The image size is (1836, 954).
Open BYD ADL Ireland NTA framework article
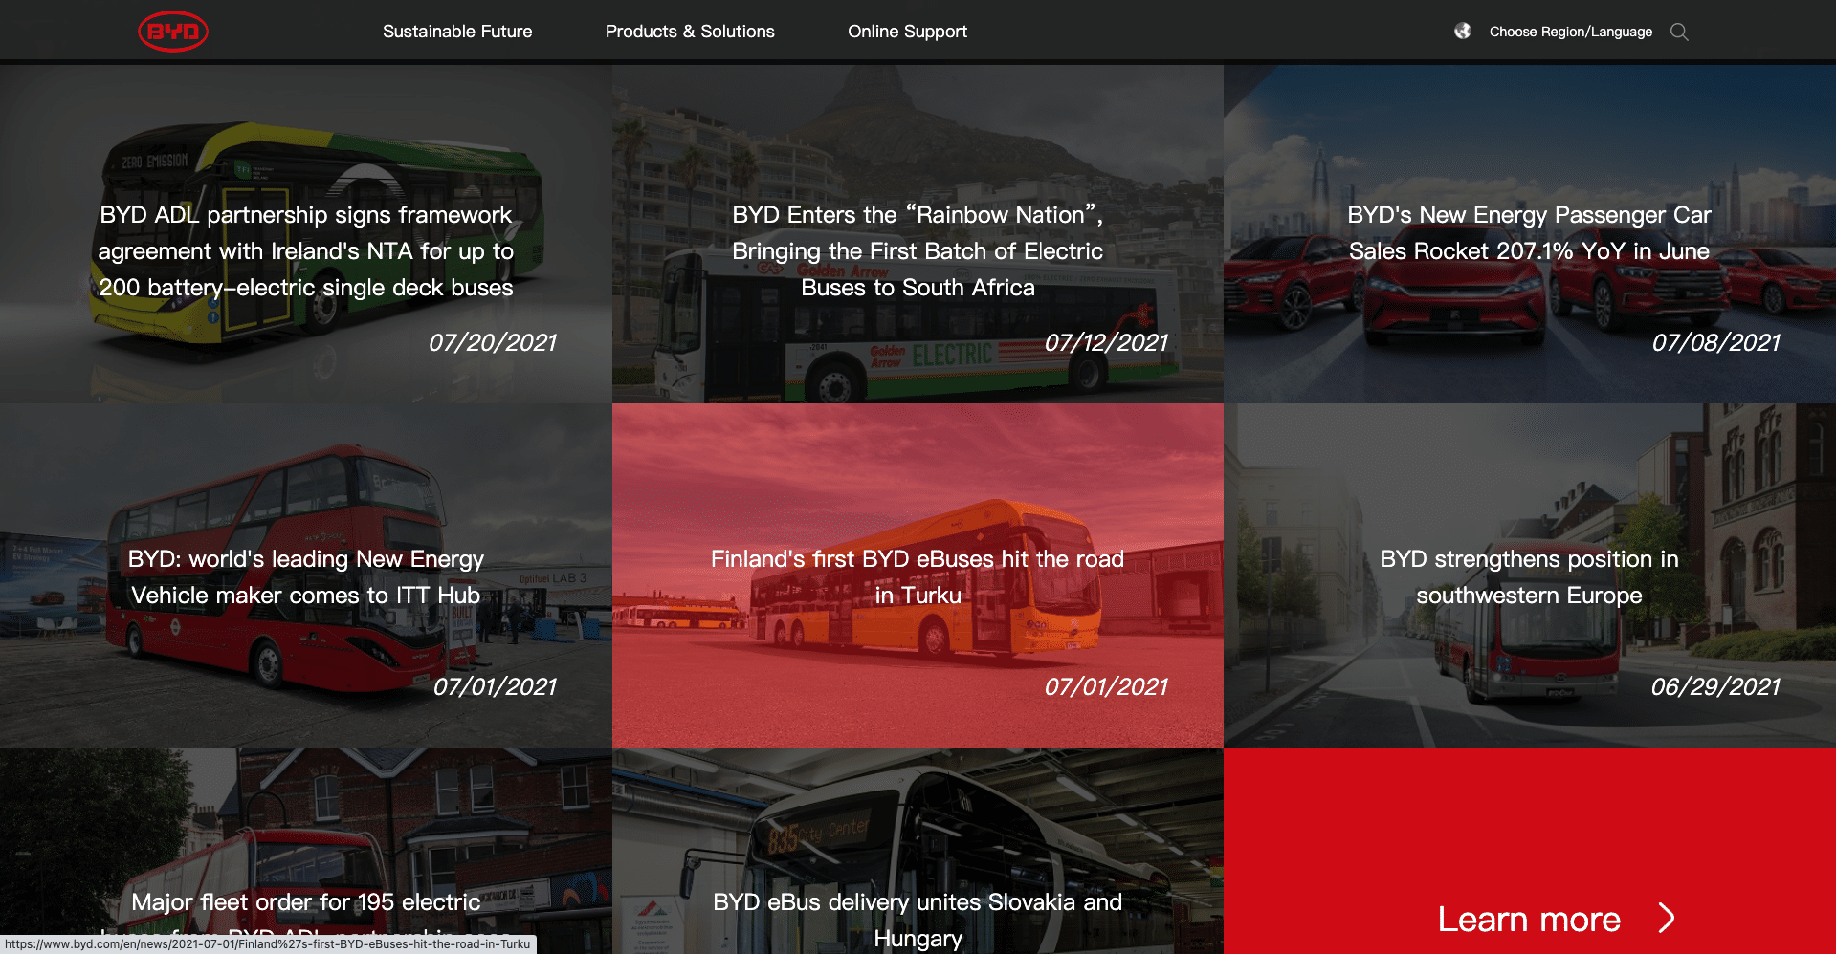pyautogui.click(x=306, y=234)
